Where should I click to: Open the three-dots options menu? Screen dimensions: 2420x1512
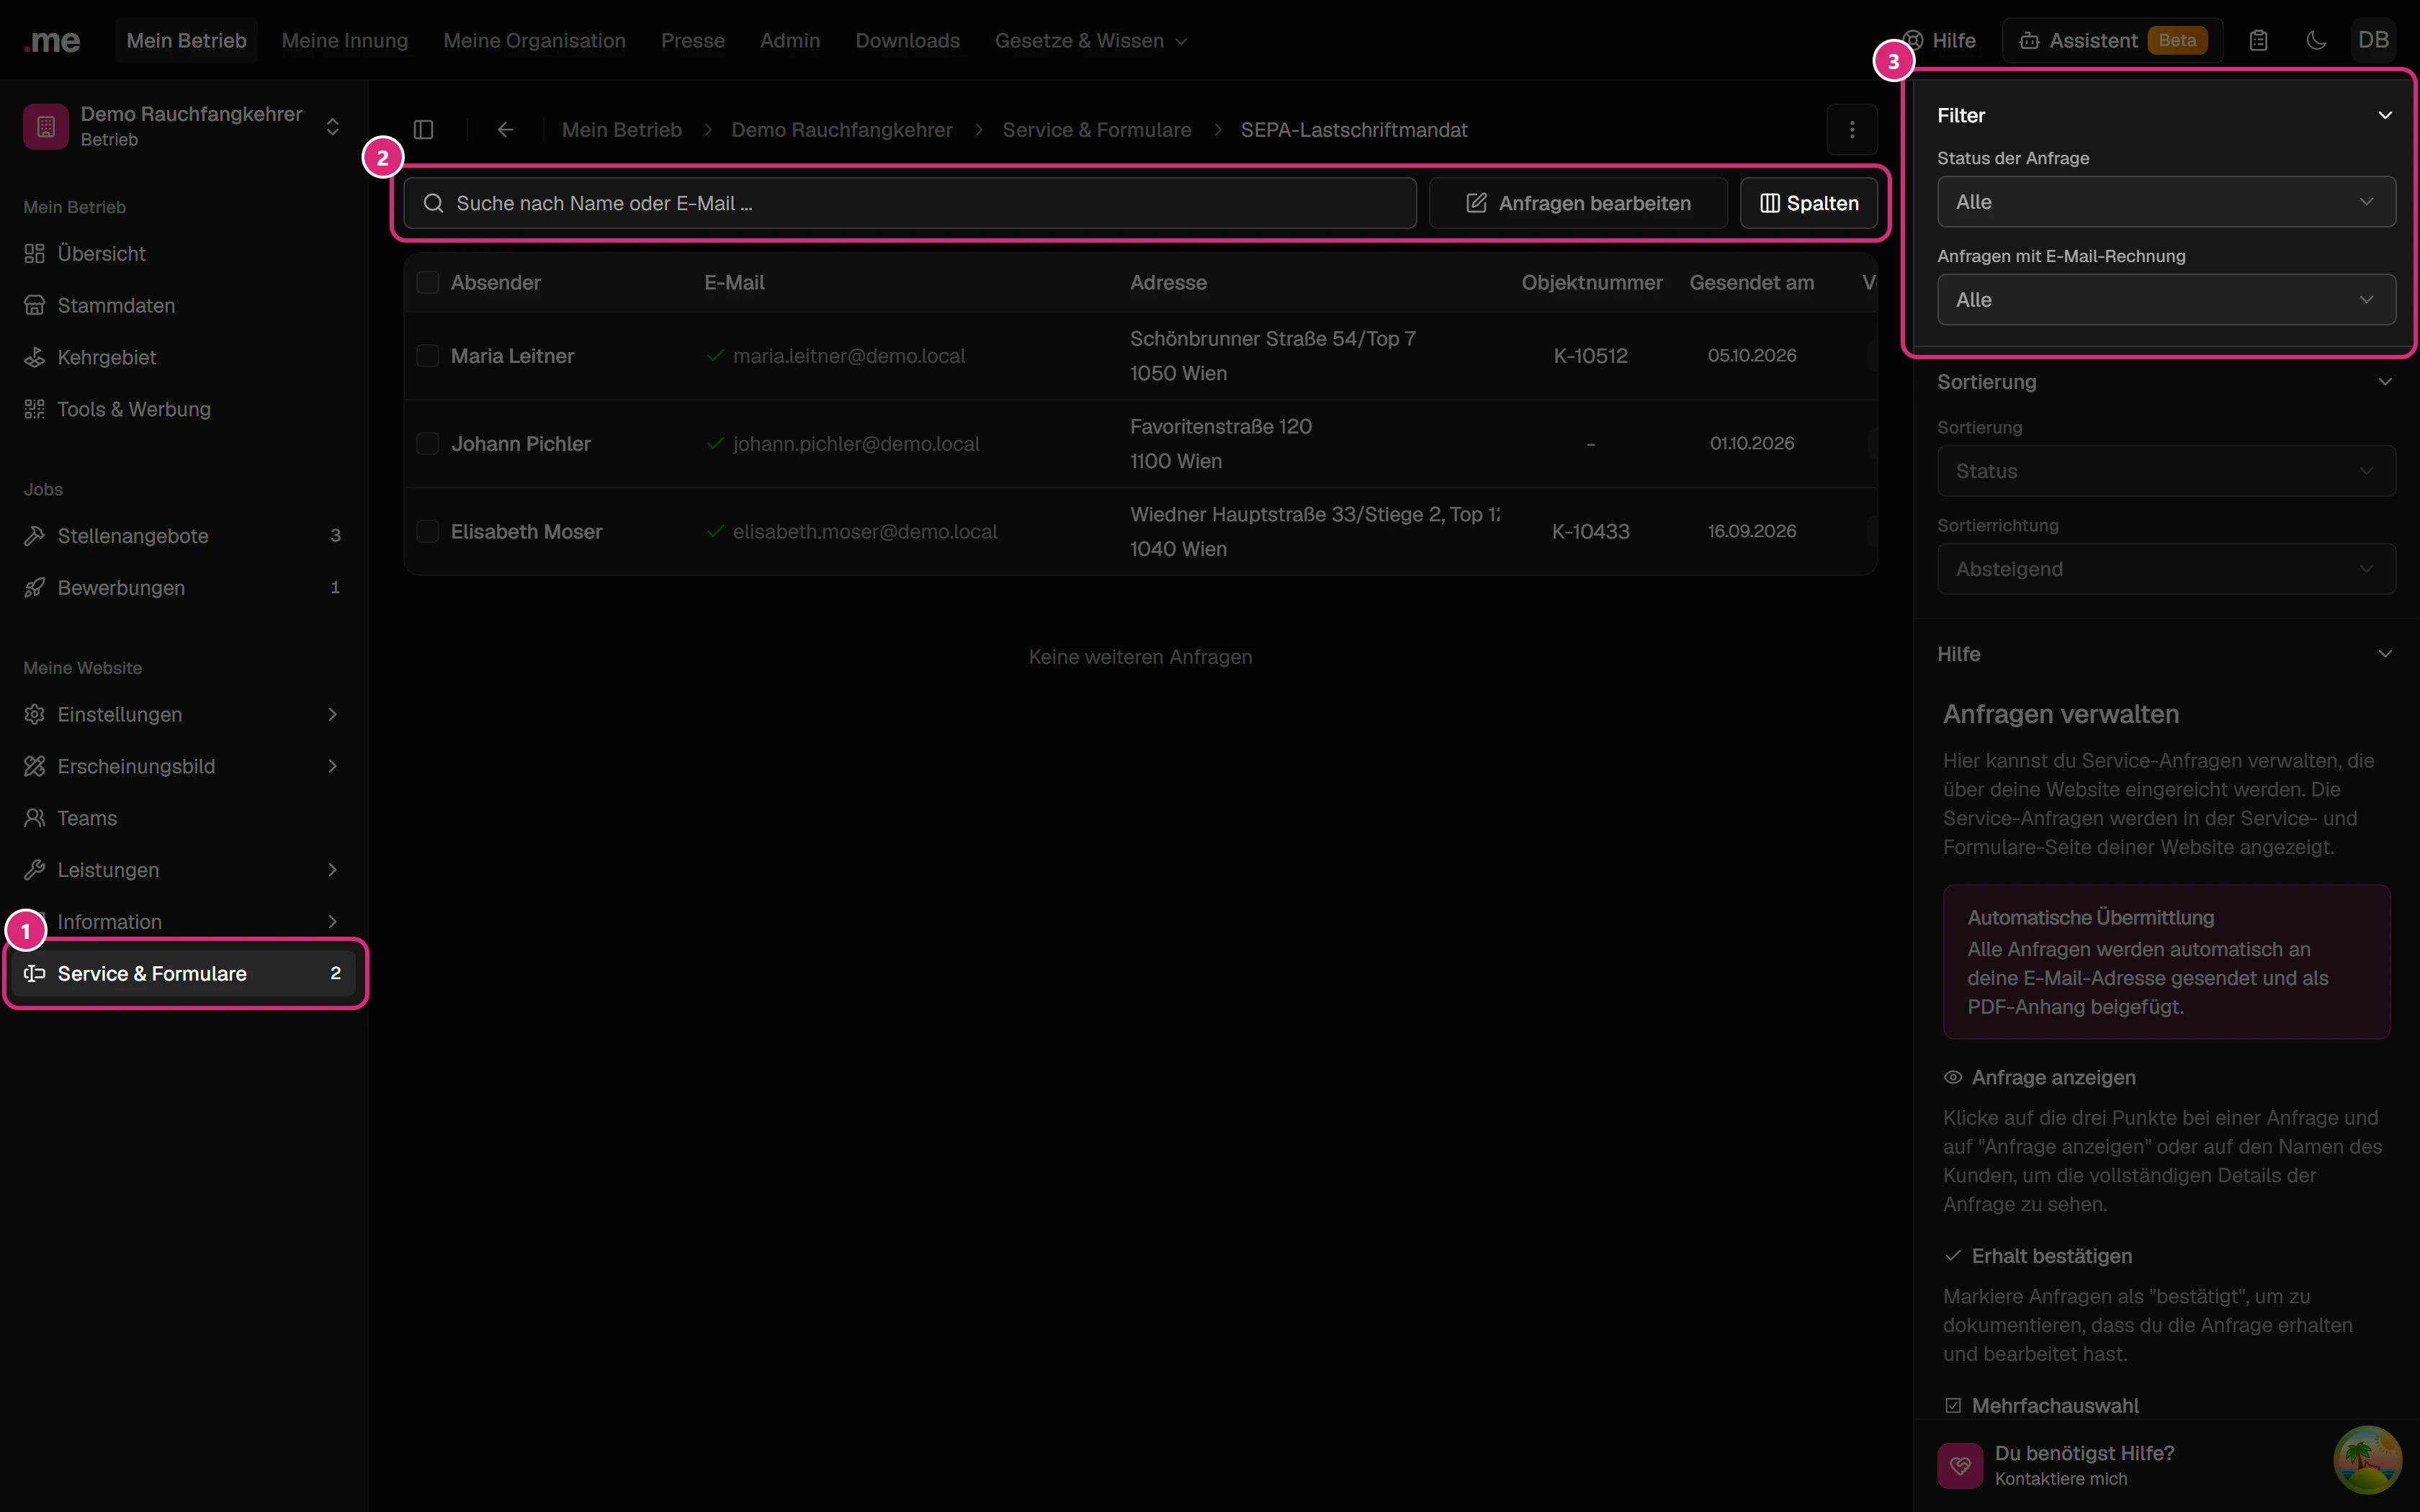tap(1851, 130)
